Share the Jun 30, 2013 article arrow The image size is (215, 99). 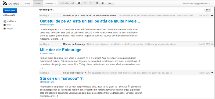[212, 16]
